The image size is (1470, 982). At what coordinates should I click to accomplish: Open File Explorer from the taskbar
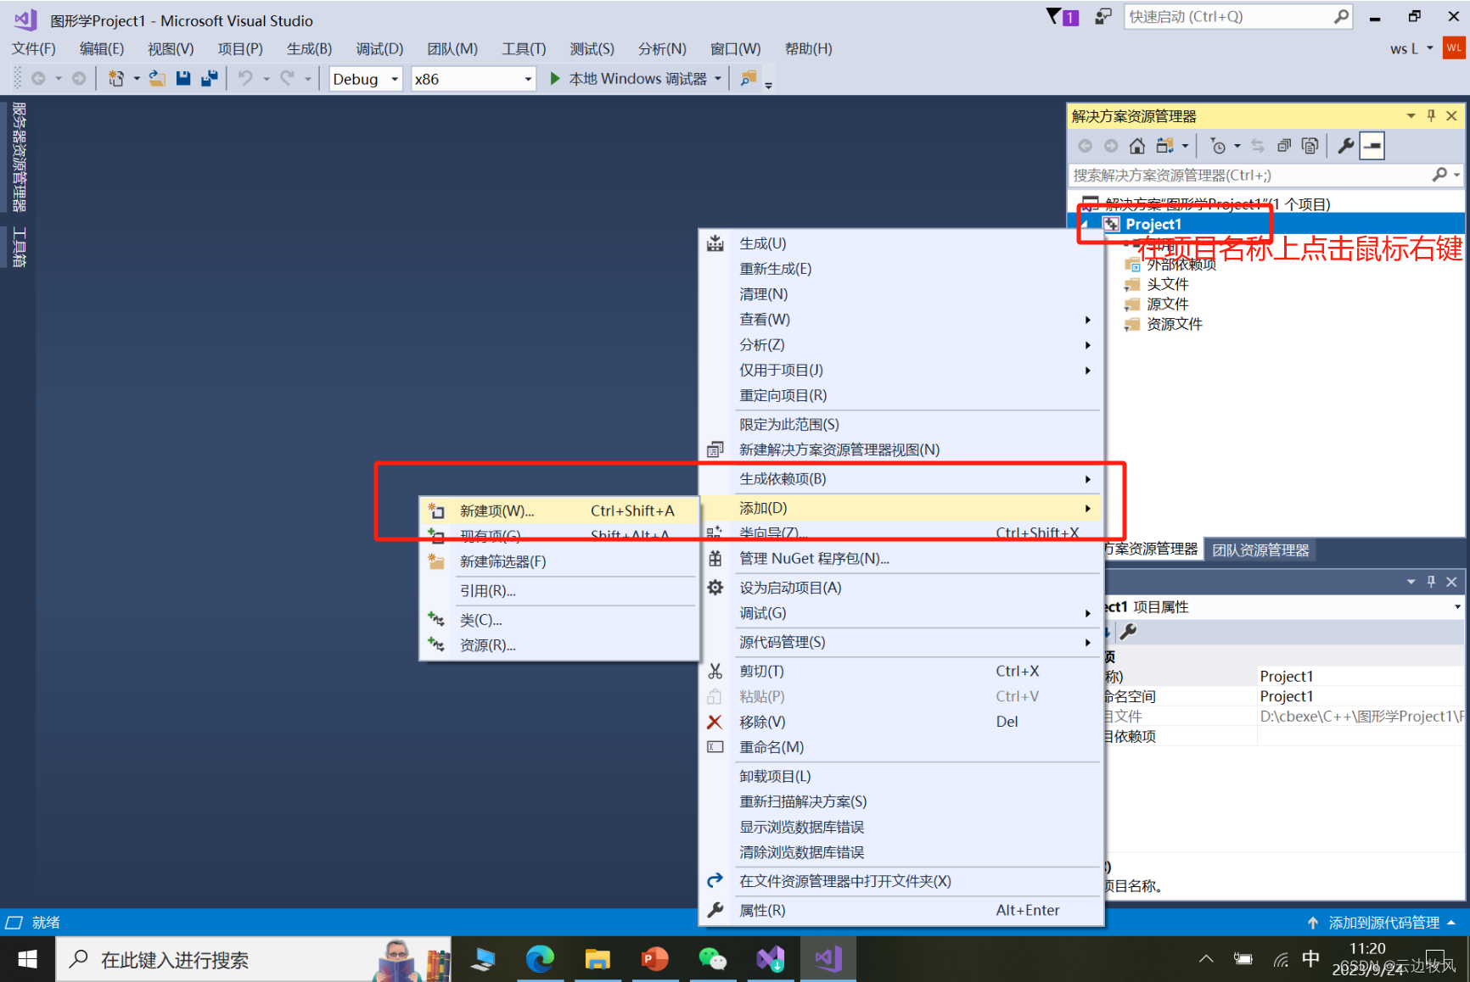click(x=598, y=959)
